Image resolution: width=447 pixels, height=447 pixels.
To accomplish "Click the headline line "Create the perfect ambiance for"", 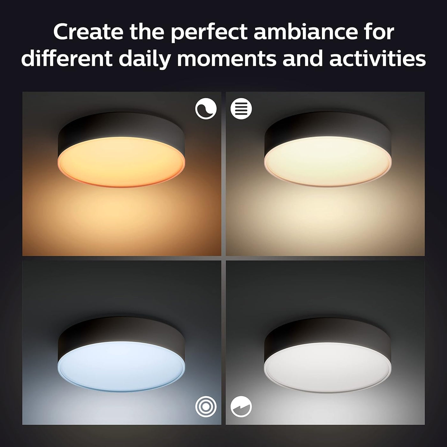I will tap(223, 32).
